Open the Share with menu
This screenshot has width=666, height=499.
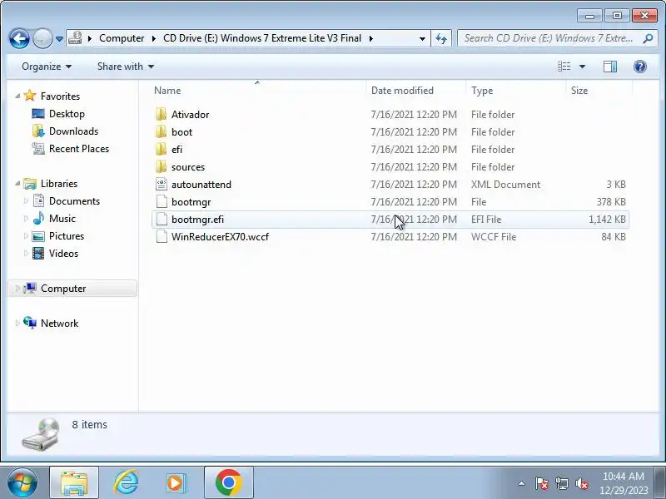[x=126, y=67]
